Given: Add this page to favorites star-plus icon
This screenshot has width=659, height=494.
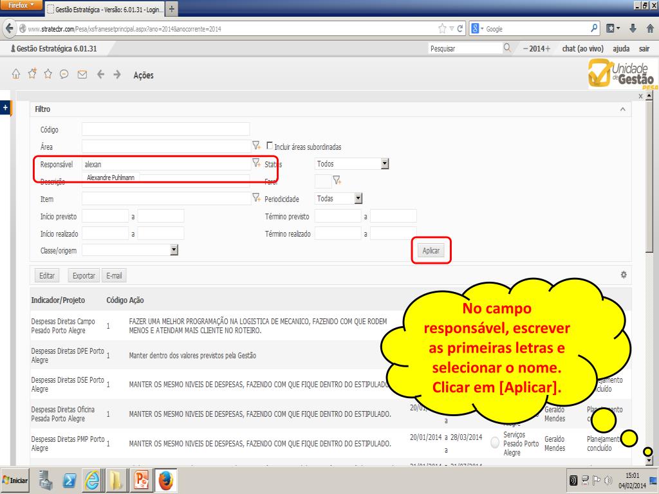Looking at the screenshot, I should point(32,73).
